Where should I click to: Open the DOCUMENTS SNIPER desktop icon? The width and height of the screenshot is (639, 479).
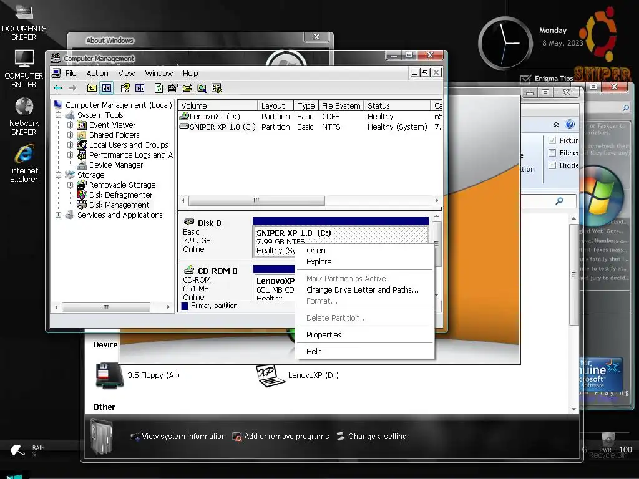point(24,11)
